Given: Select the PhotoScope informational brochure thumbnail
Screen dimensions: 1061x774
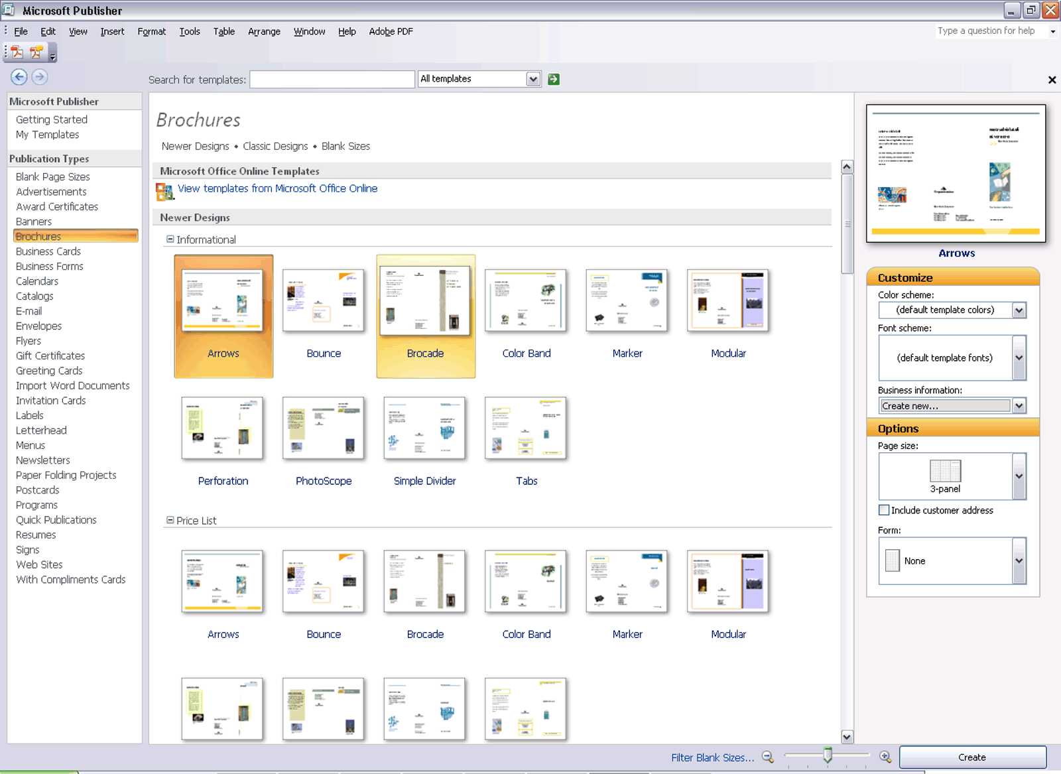Looking at the screenshot, I should click(x=324, y=428).
